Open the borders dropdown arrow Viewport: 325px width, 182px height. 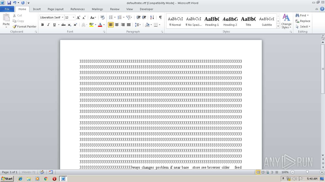point(159,25)
